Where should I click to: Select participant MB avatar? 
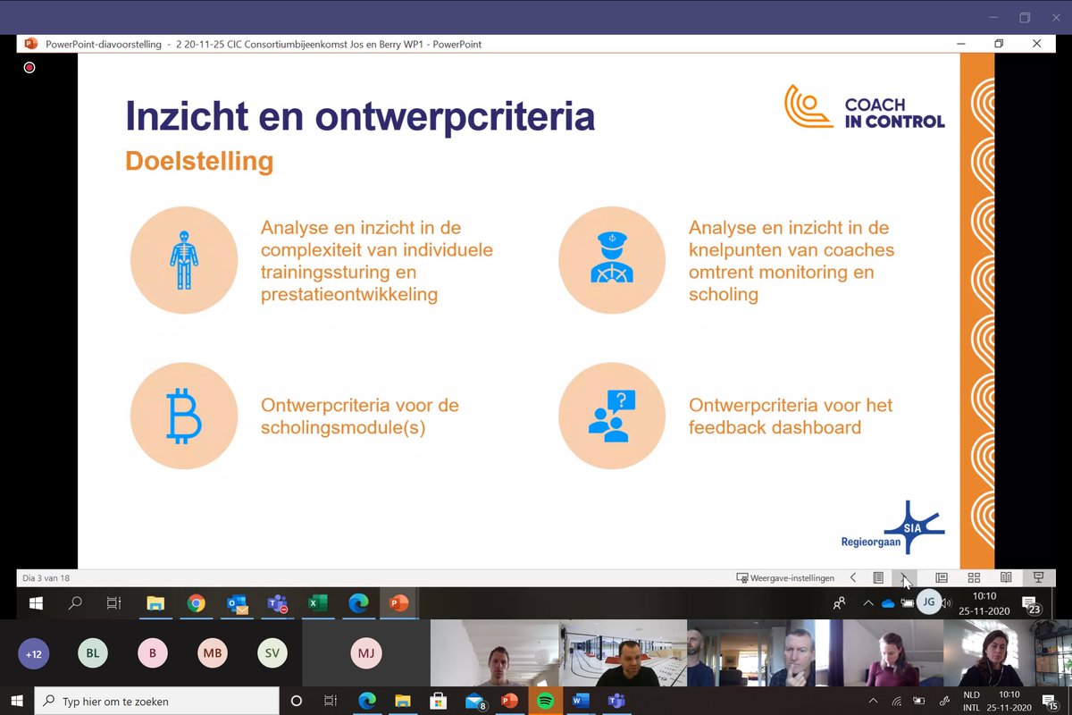[x=213, y=654]
